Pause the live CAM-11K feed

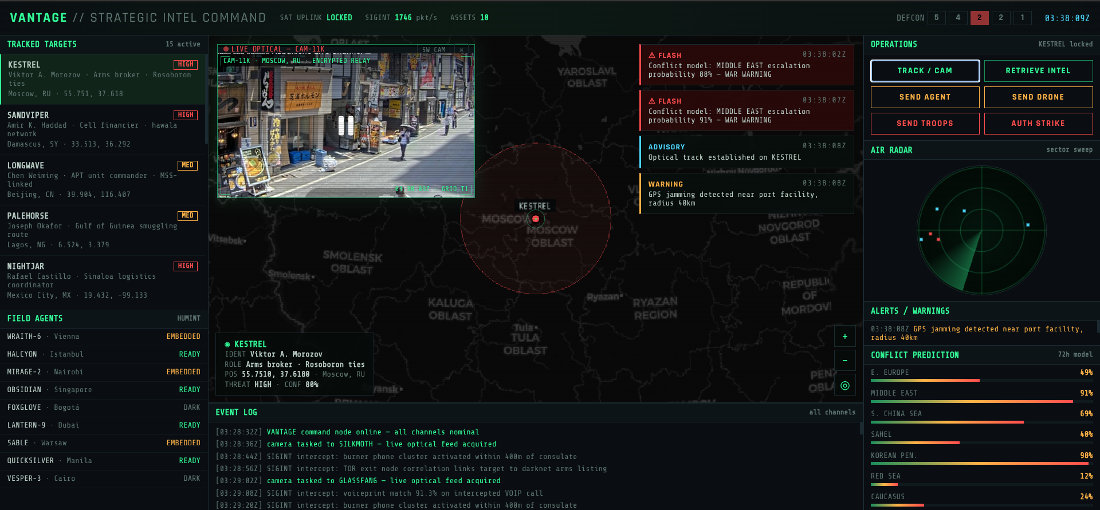click(346, 125)
